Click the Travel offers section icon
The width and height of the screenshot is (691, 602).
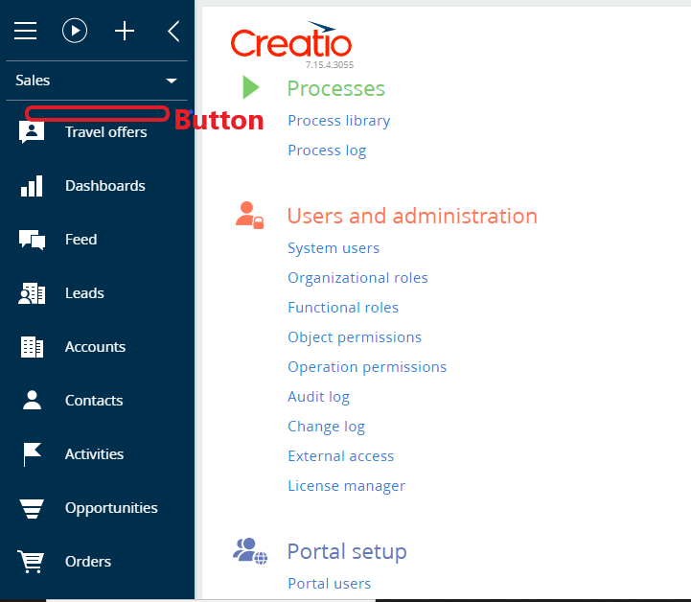pos(32,131)
